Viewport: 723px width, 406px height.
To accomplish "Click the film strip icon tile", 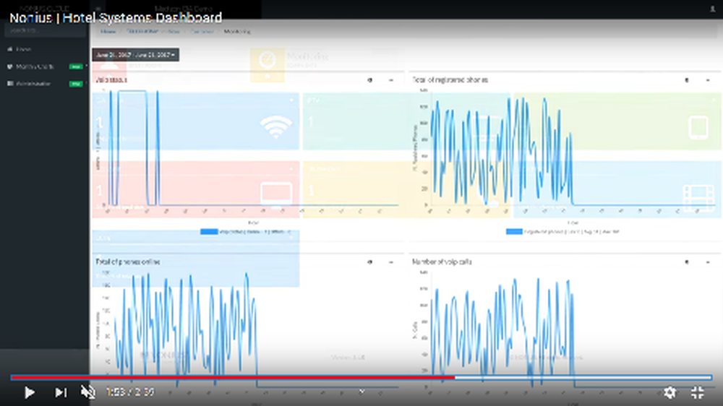I will [698, 197].
